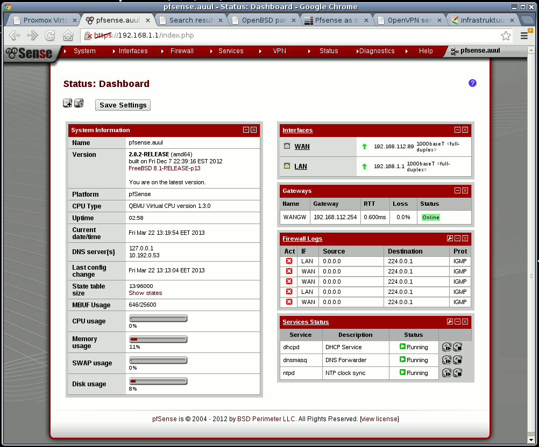Screen dimensions: 539x447
Task: Open the VPN menu
Action: point(280,51)
